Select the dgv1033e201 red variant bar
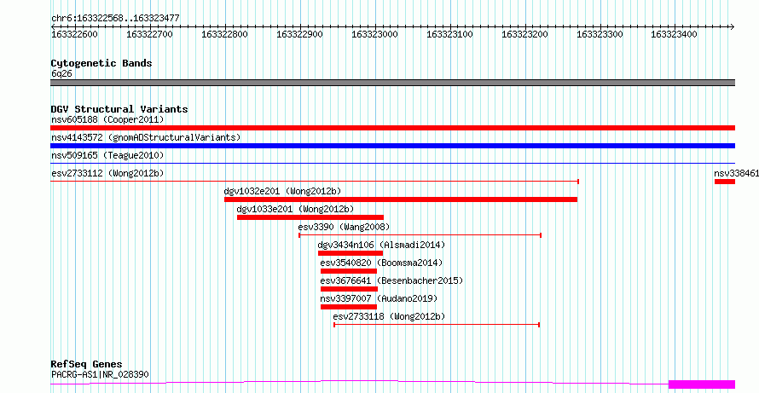759x393 pixels. pos(310,217)
